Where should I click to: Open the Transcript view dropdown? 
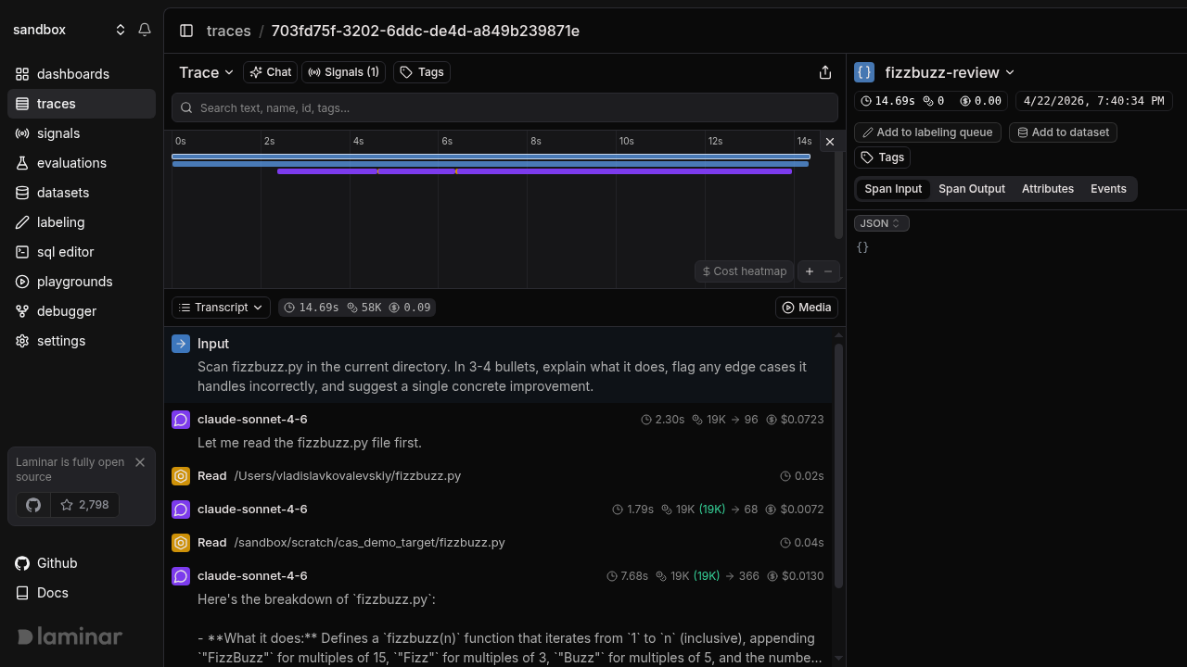tap(221, 308)
